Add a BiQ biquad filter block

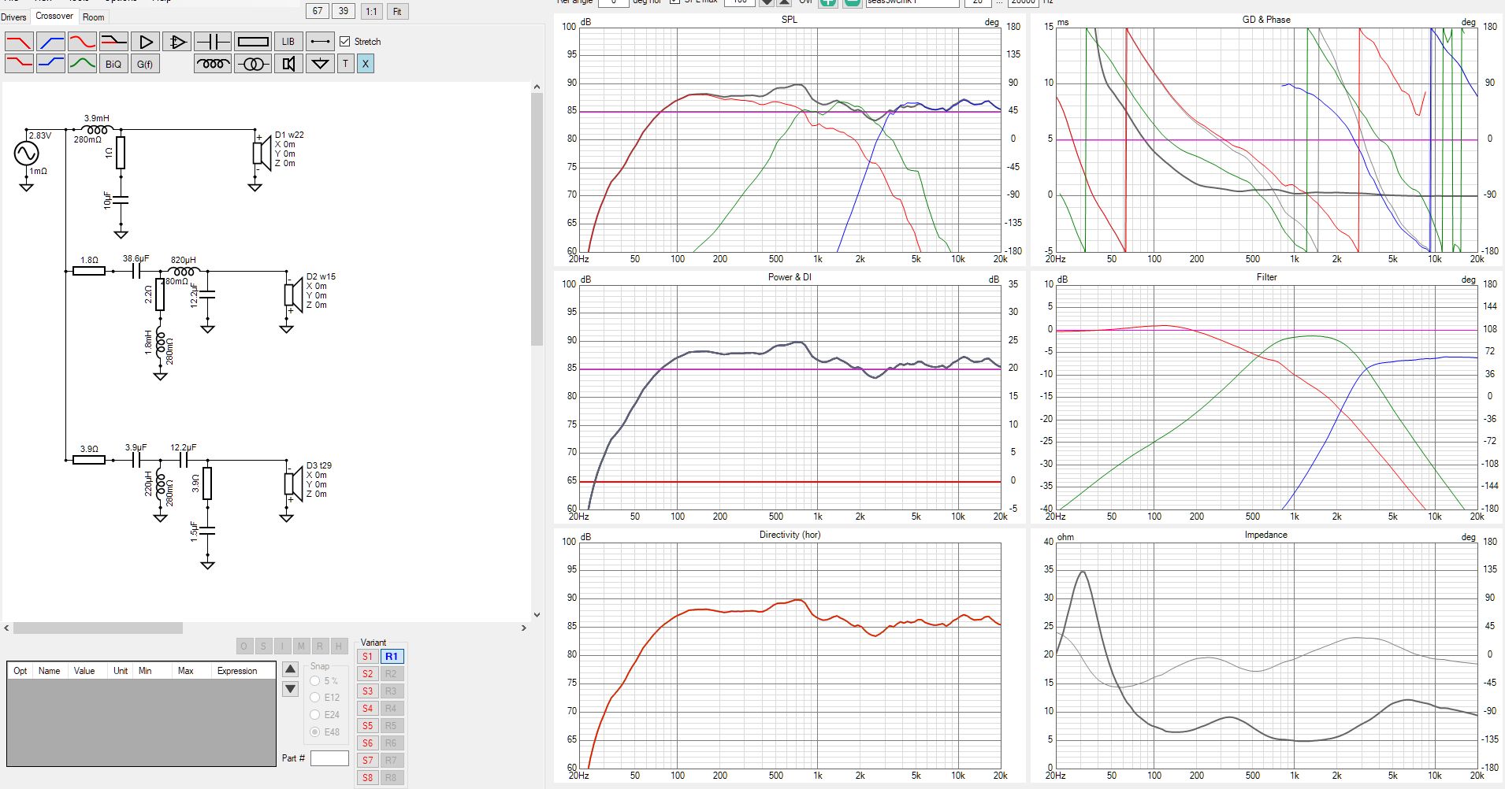[x=113, y=64]
